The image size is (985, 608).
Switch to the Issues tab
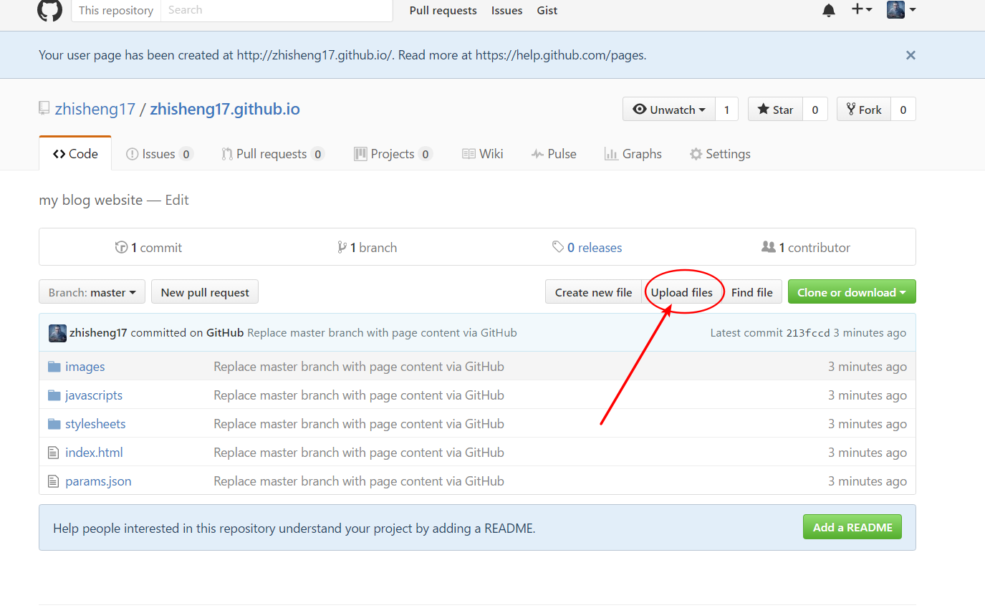[x=160, y=154]
